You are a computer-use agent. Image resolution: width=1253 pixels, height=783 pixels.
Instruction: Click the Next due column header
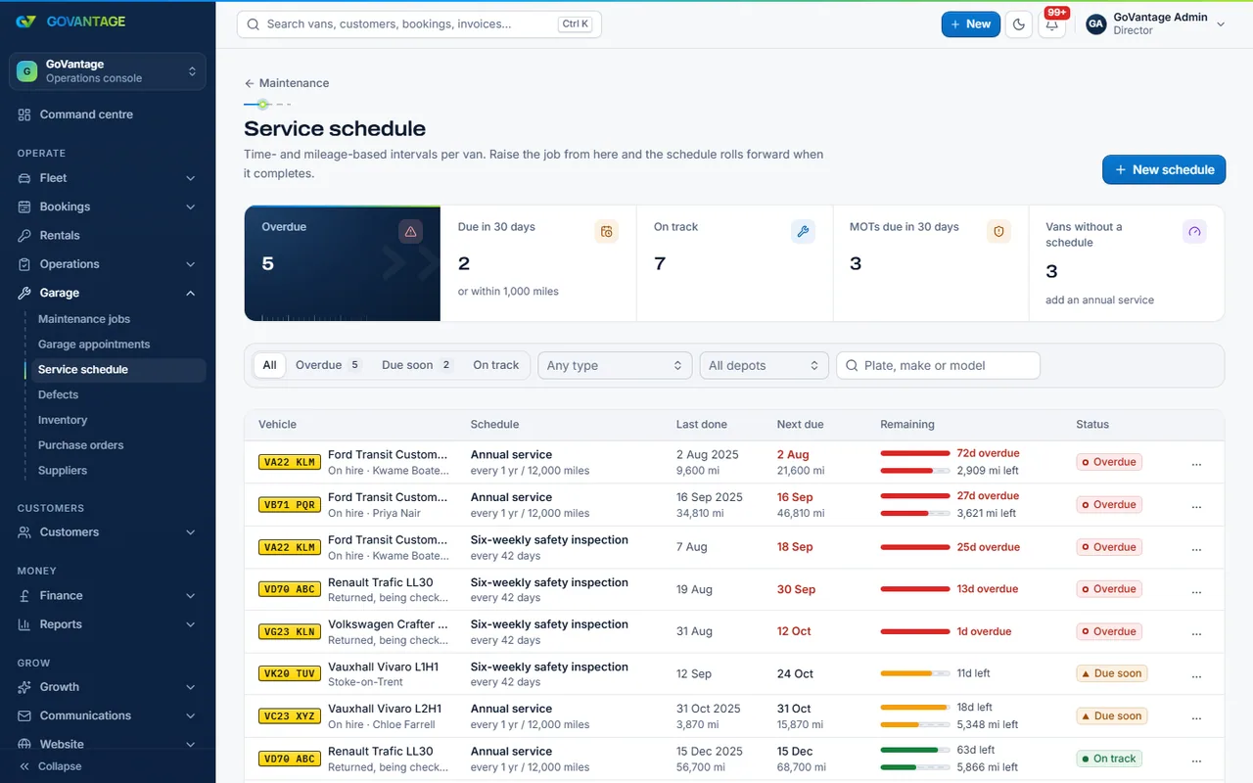click(x=801, y=425)
